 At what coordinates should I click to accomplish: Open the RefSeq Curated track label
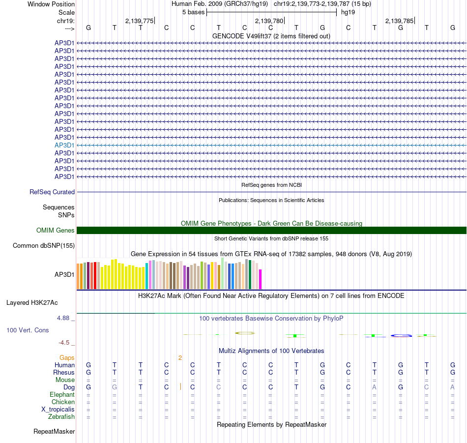[x=52, y=192]
